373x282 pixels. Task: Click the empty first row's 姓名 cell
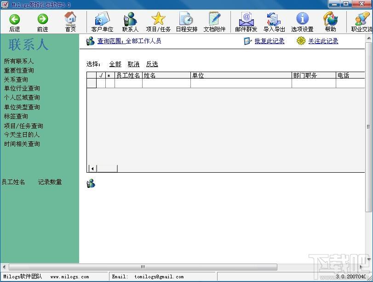pyautogui.click(x=166, y=83)
